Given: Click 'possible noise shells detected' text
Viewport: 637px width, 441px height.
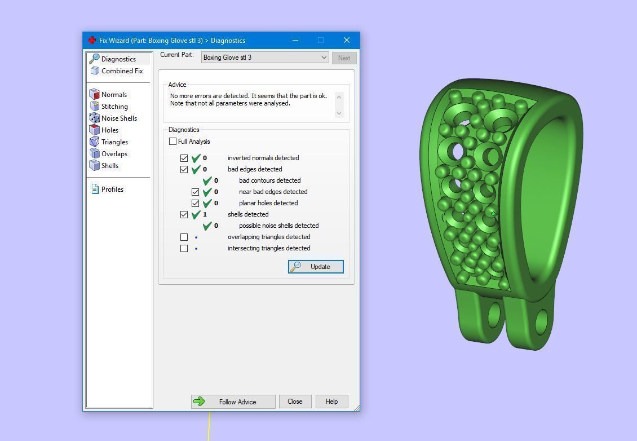Looking at the screenshot, I should (278, 226).
